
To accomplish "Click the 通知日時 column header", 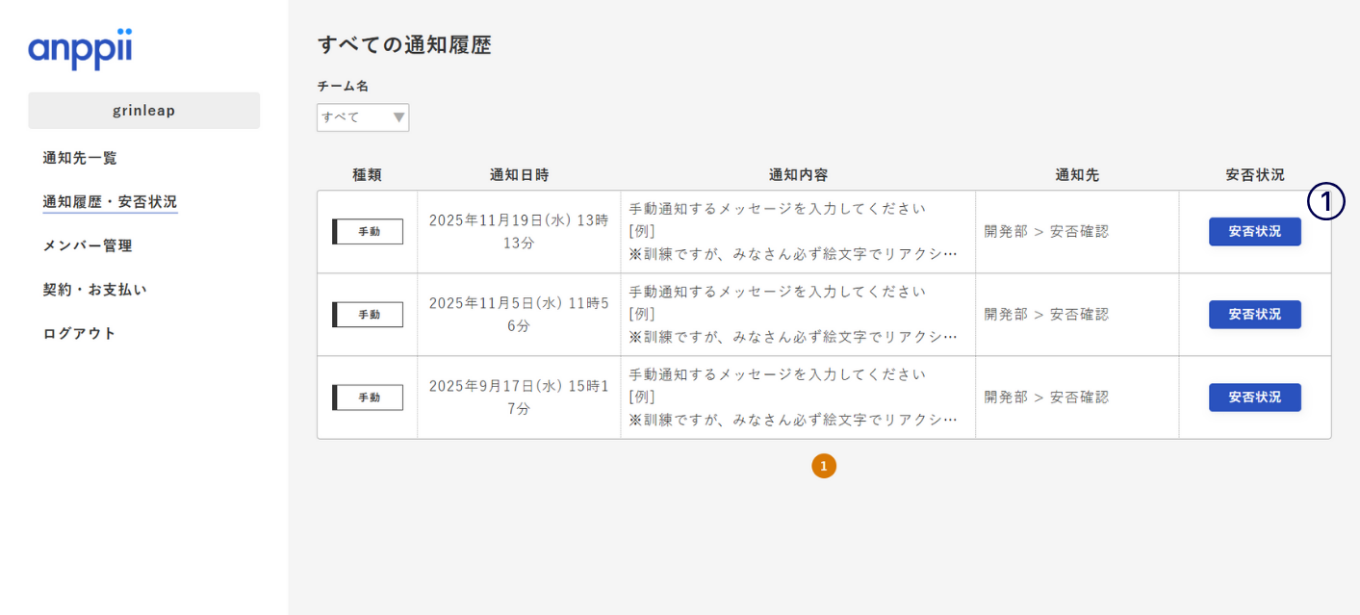I will tap(519, 175).
